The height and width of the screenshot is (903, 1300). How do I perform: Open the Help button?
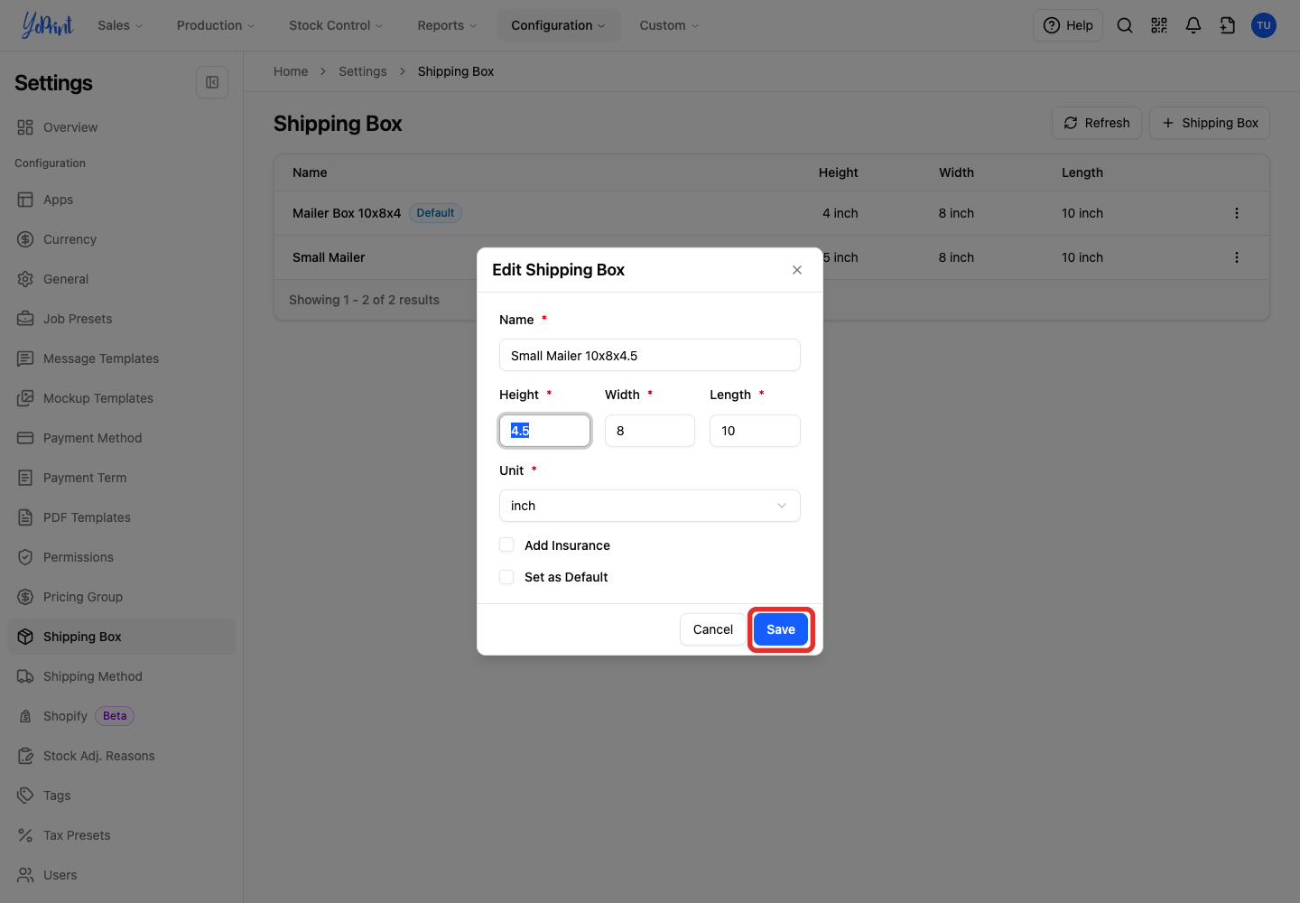[x=1068, y=25]
